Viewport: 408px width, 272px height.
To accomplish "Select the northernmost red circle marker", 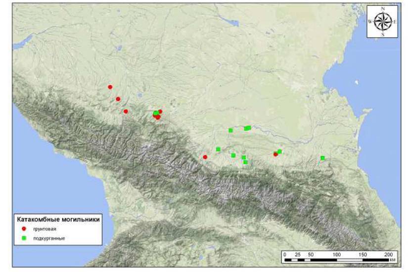I will pos(110,87).
